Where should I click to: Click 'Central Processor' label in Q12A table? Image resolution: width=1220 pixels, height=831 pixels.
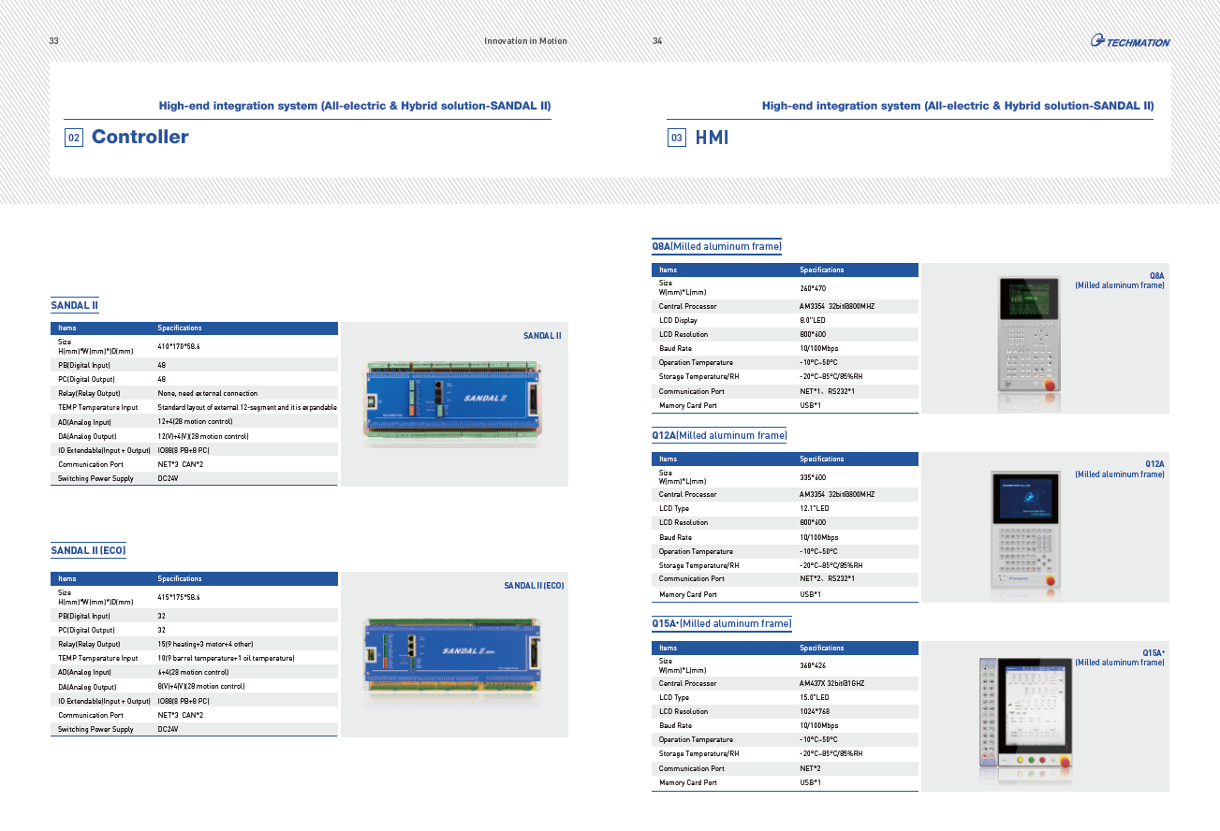687,494
